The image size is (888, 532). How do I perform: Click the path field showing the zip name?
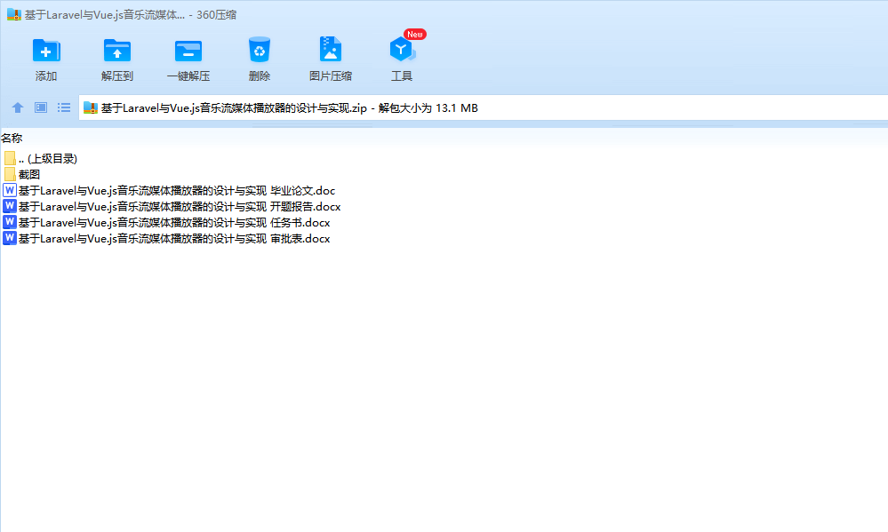[483, 107]
